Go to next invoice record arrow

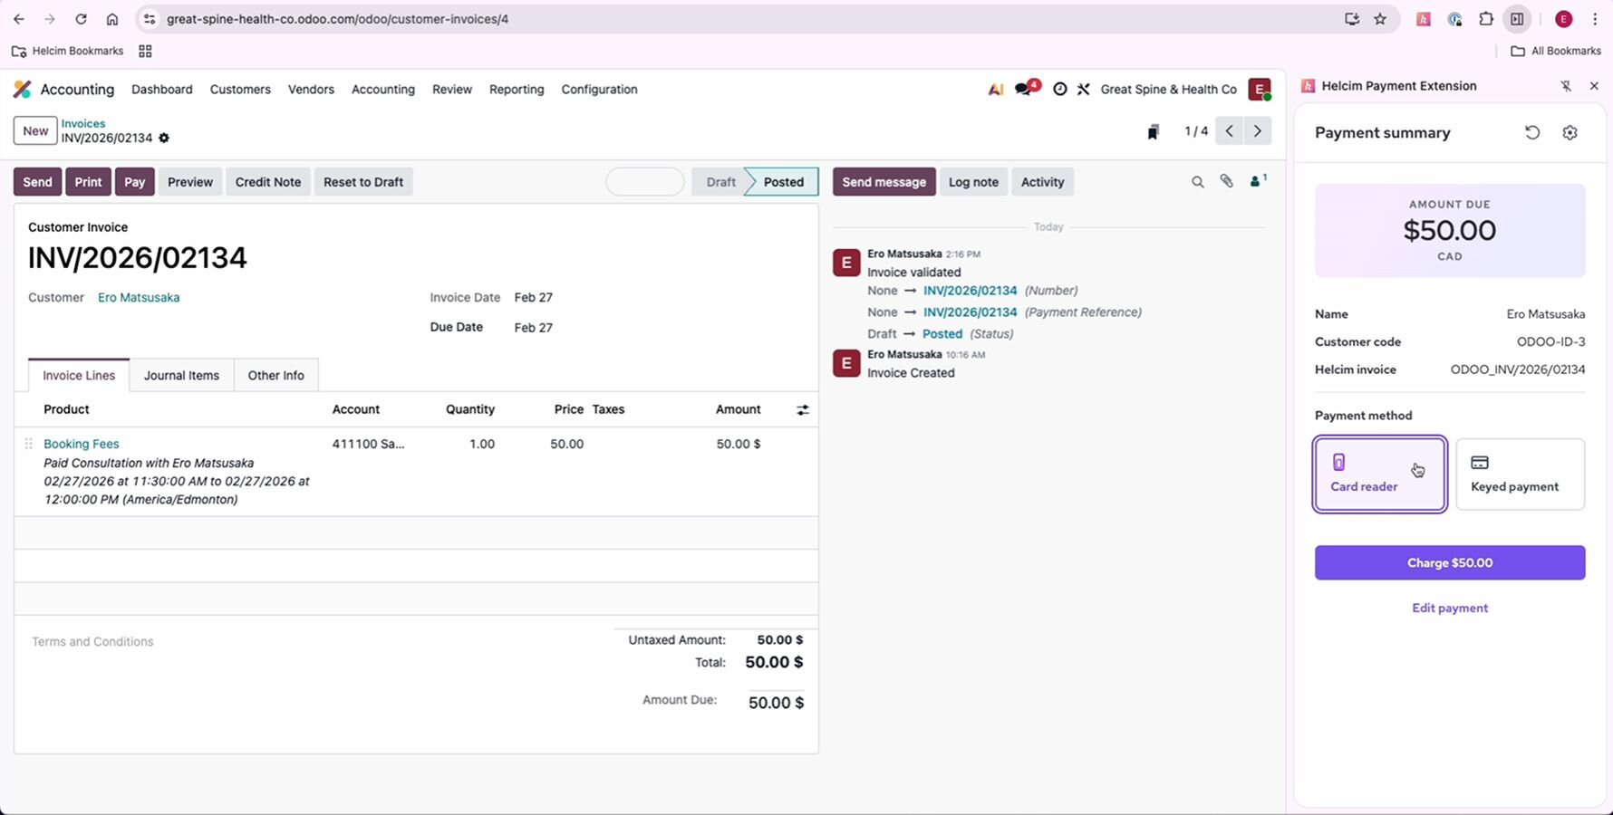pos(1257,131)
